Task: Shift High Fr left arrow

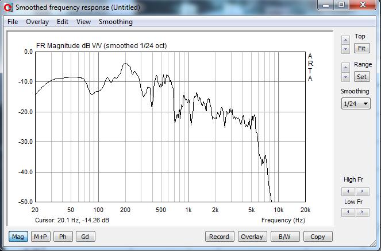Action: coord(348,191)
